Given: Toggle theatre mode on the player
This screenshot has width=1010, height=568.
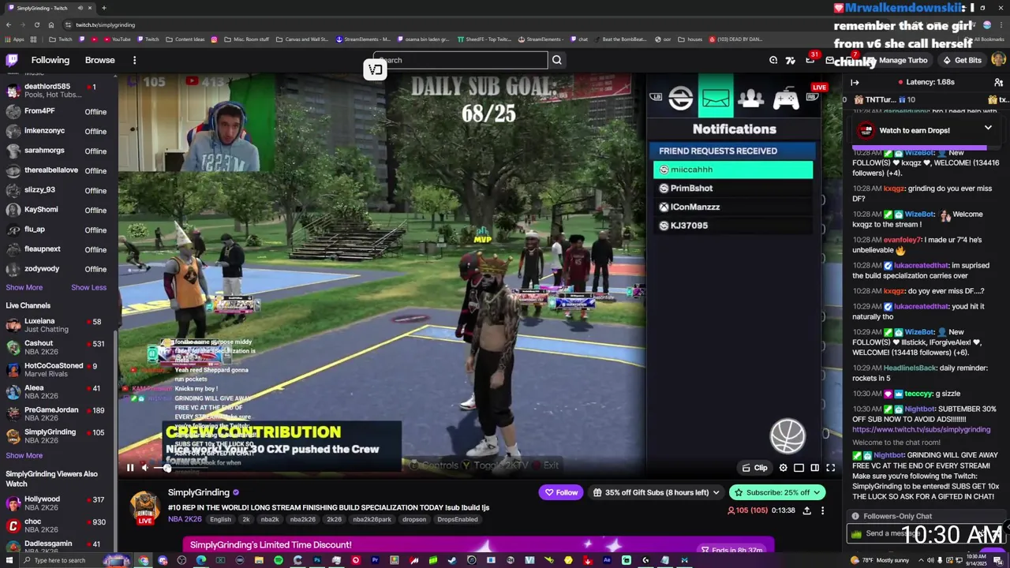Looking at the screenshot, I should coord(814,468).
